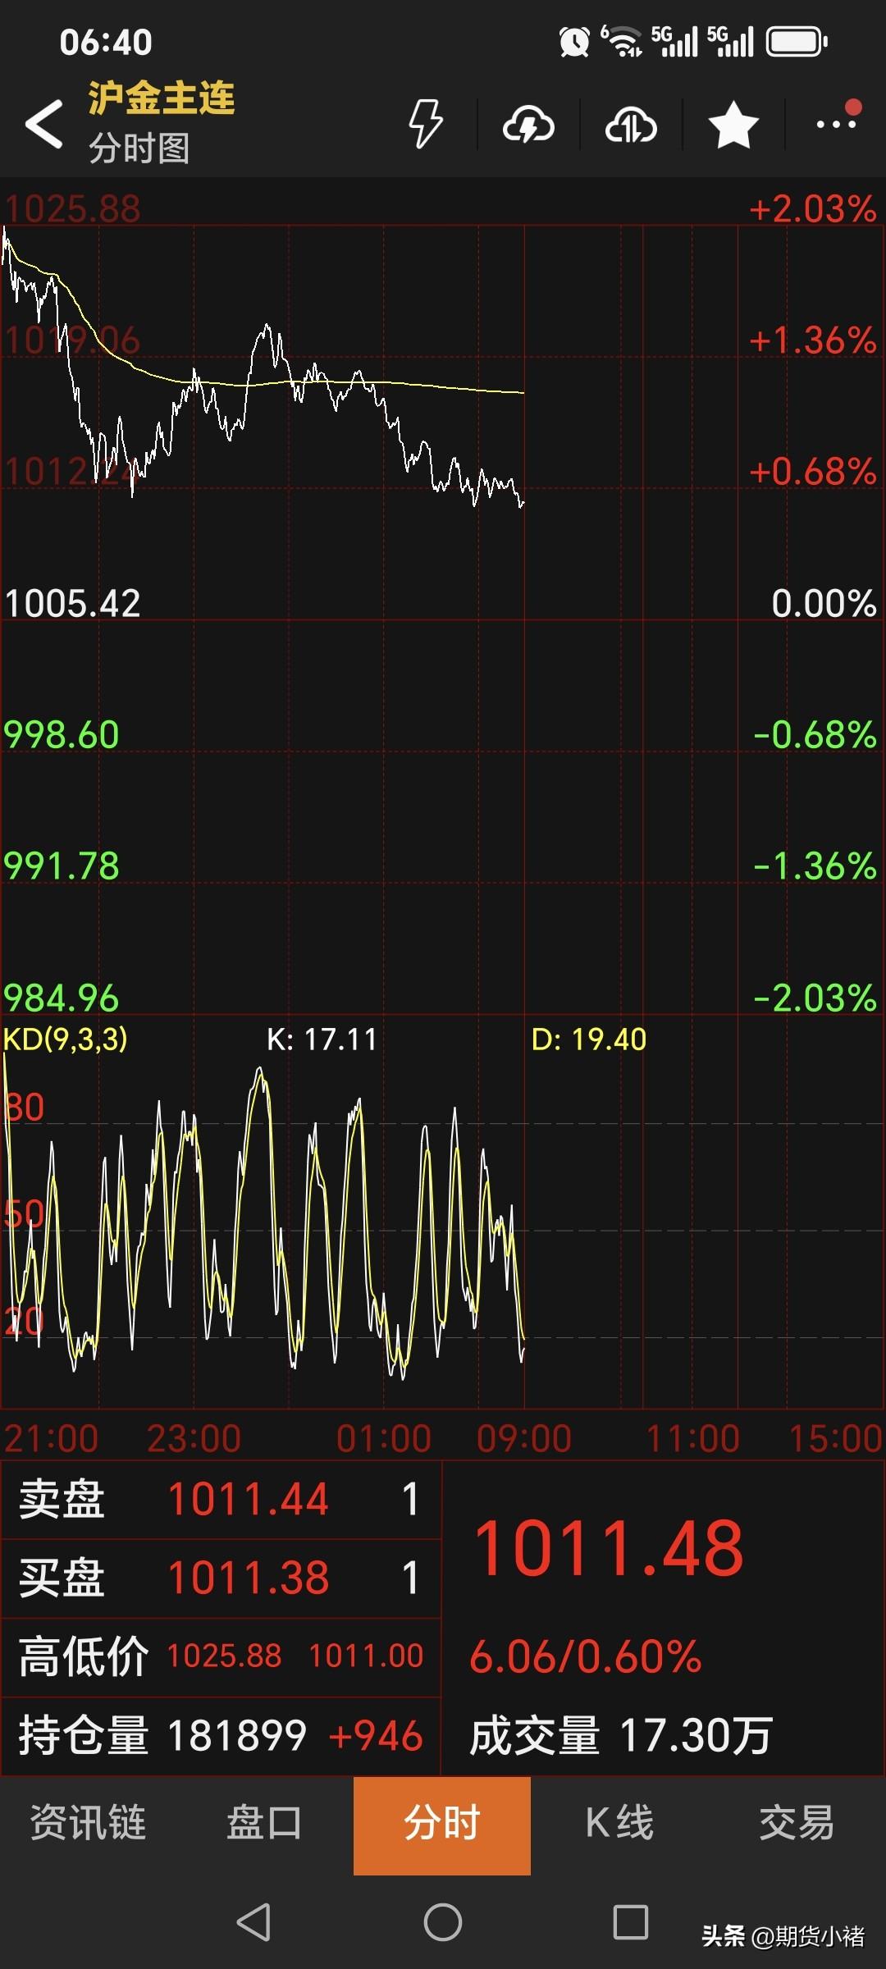Tap the battery status icon
This screenshot has height=1969, width=886.
(x=797, y=42)
